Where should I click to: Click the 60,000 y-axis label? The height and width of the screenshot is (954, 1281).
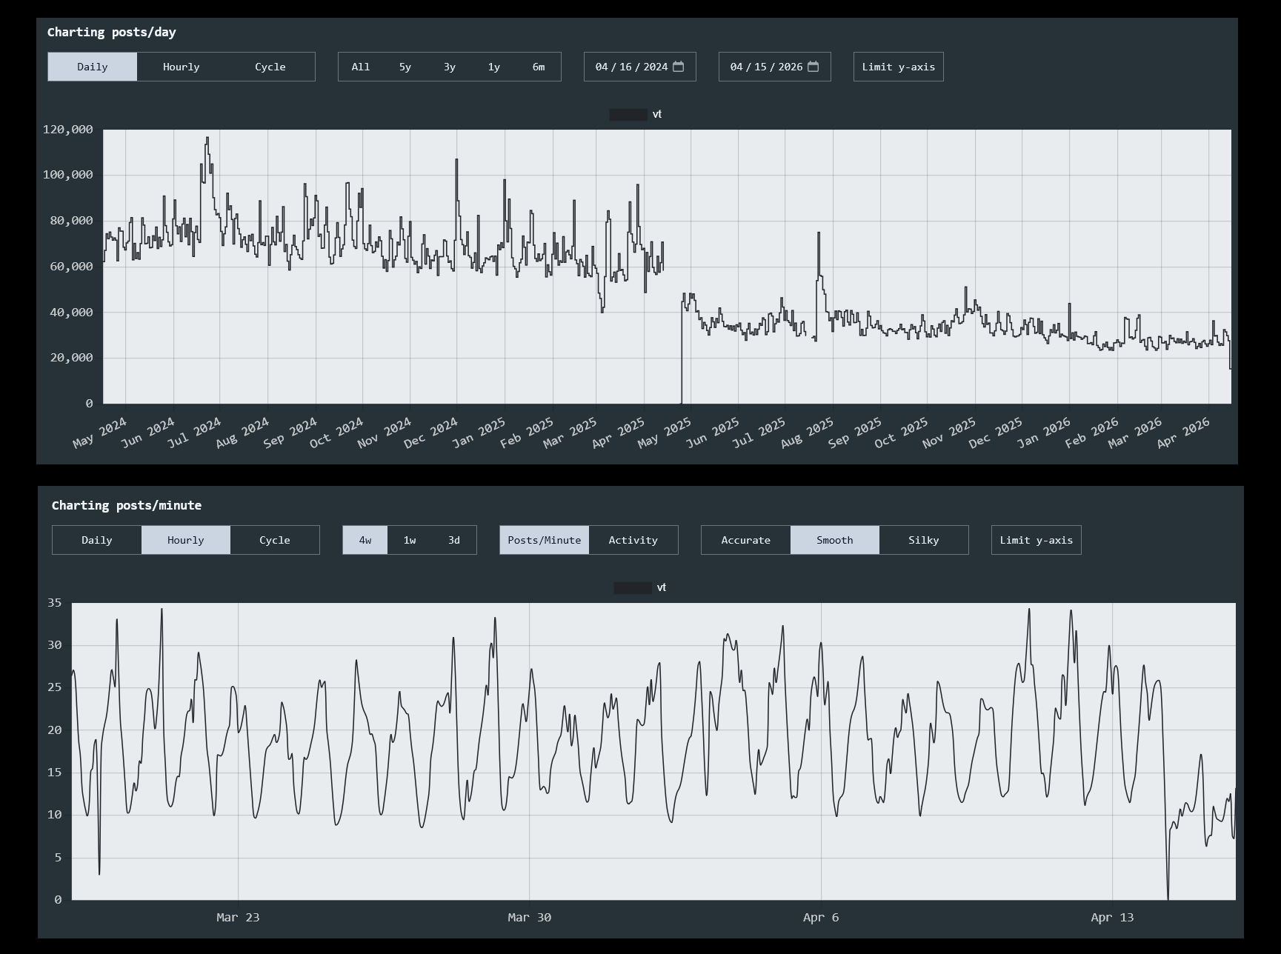[71, 267]
